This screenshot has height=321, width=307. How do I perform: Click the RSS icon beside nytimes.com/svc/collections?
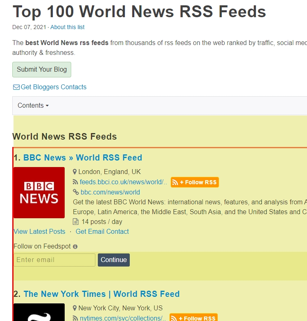tap(75, 318)
